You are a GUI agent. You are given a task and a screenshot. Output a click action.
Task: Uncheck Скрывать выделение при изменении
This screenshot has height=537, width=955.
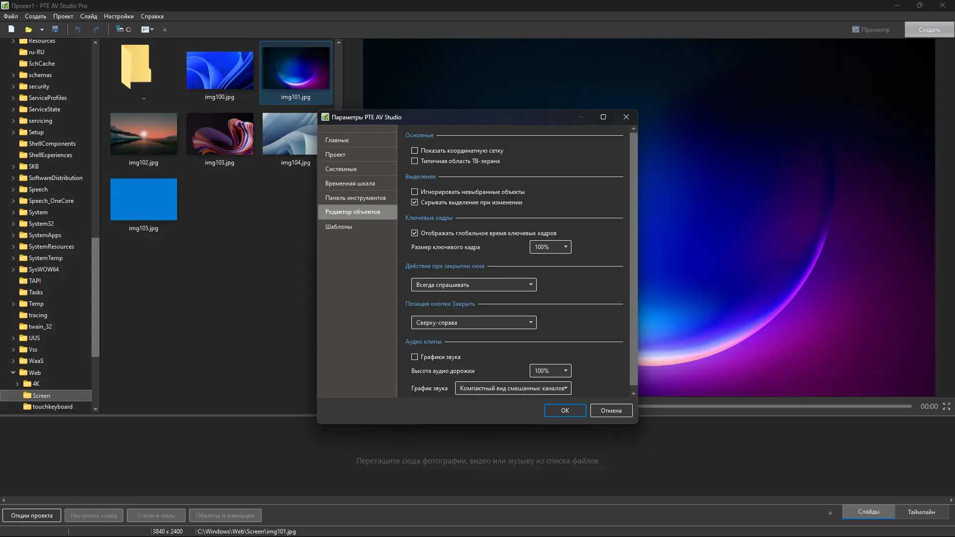tap(414, 202)
